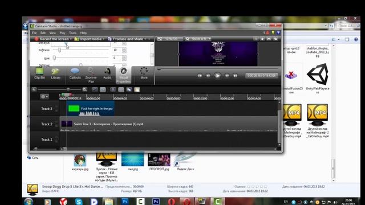Open the Edit menu in Camtasia
This screenshot has width=365, height=205.
coord(43,33)
